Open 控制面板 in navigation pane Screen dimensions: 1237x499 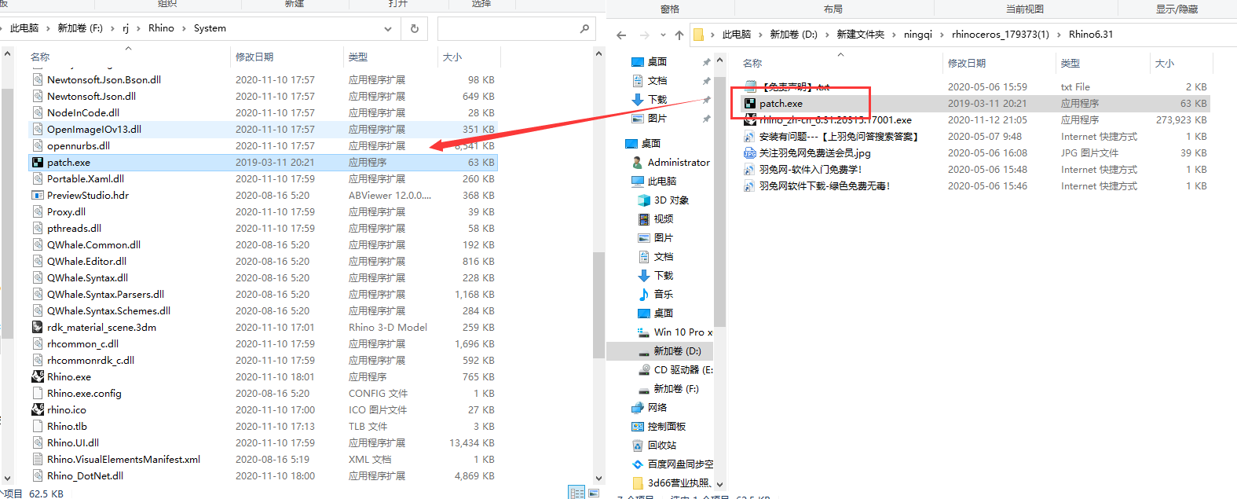tap(658, 426)
